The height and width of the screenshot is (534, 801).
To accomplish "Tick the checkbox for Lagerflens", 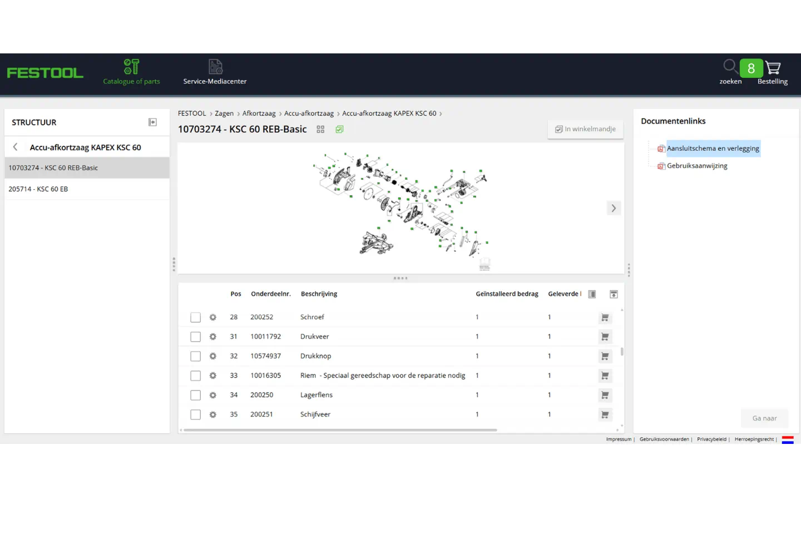I will [x=195, y=395].
